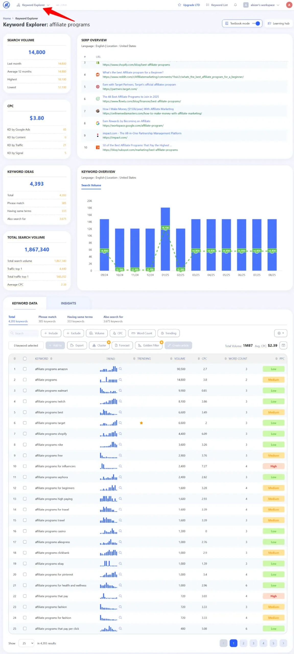Viewport: 294px width, 654px height.
Task: Open table settings gear dropdown
Action: pyautogui.click(x=280, y=333)
